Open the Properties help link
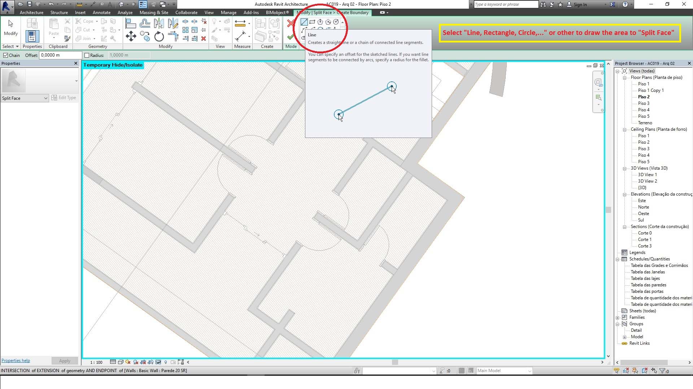693x389 pixels. [16, 361]
